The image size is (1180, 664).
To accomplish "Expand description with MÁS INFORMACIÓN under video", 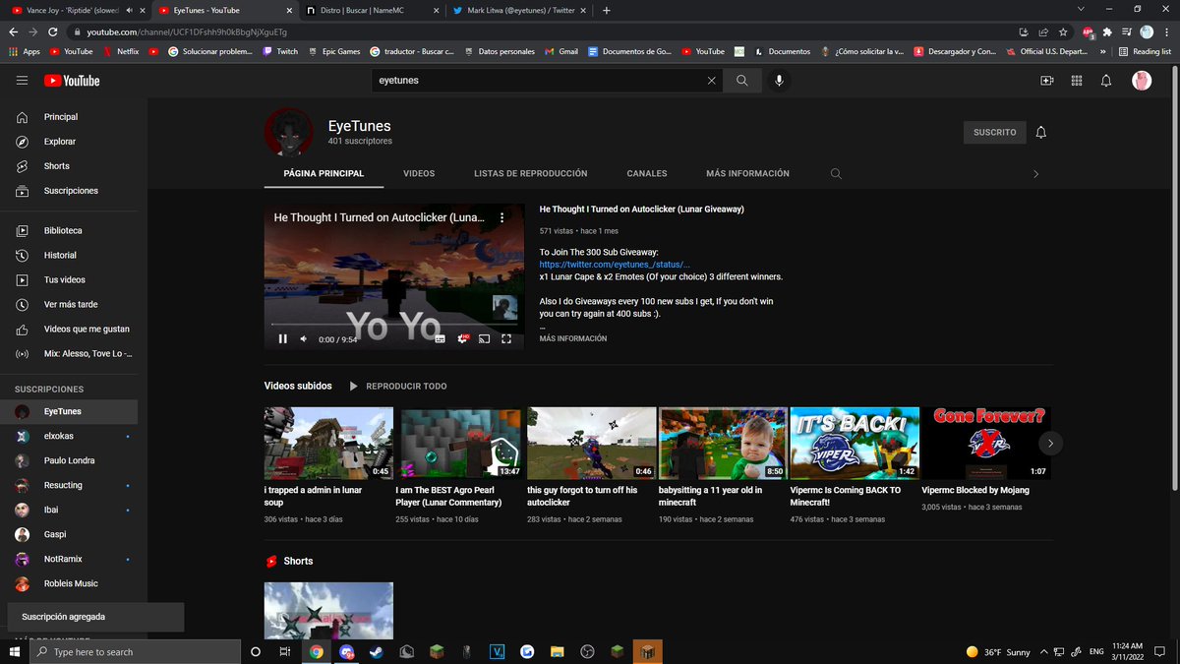I will tap(573, 338).
